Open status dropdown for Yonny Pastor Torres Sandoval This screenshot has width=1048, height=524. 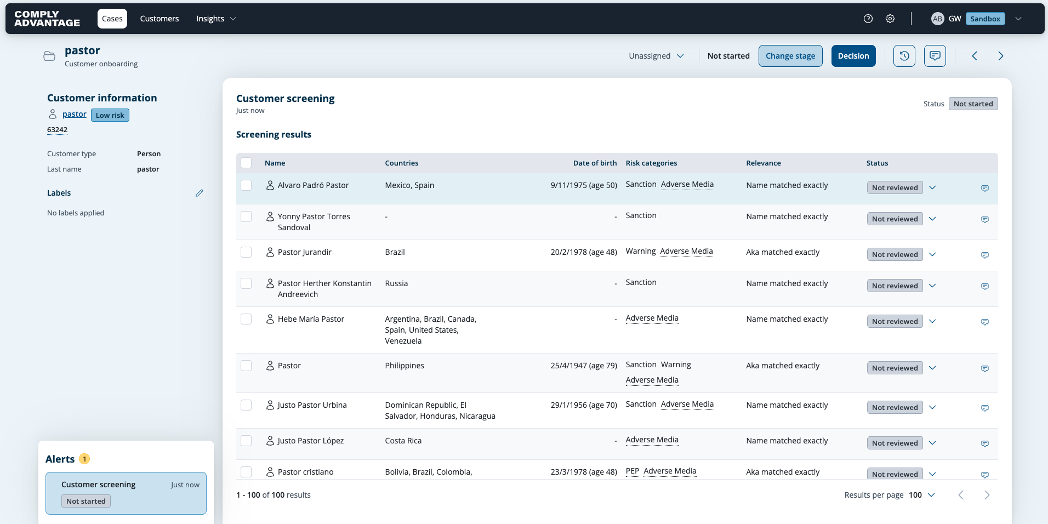coord(932,219)
